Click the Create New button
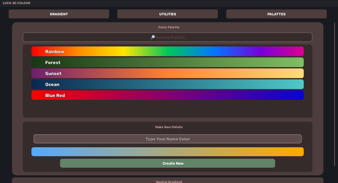This screenshot has width=338, height=183. [x=167, y=163]
